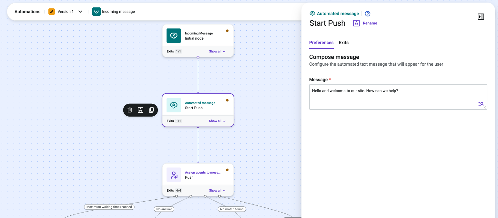Open the Version 1 dropdown chevron
This screenshot has width=498, height=218.
(x=80, y=12)
